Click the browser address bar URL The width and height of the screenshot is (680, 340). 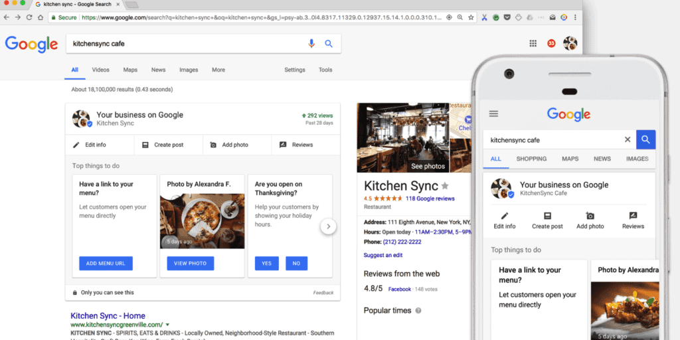point(262,18)
